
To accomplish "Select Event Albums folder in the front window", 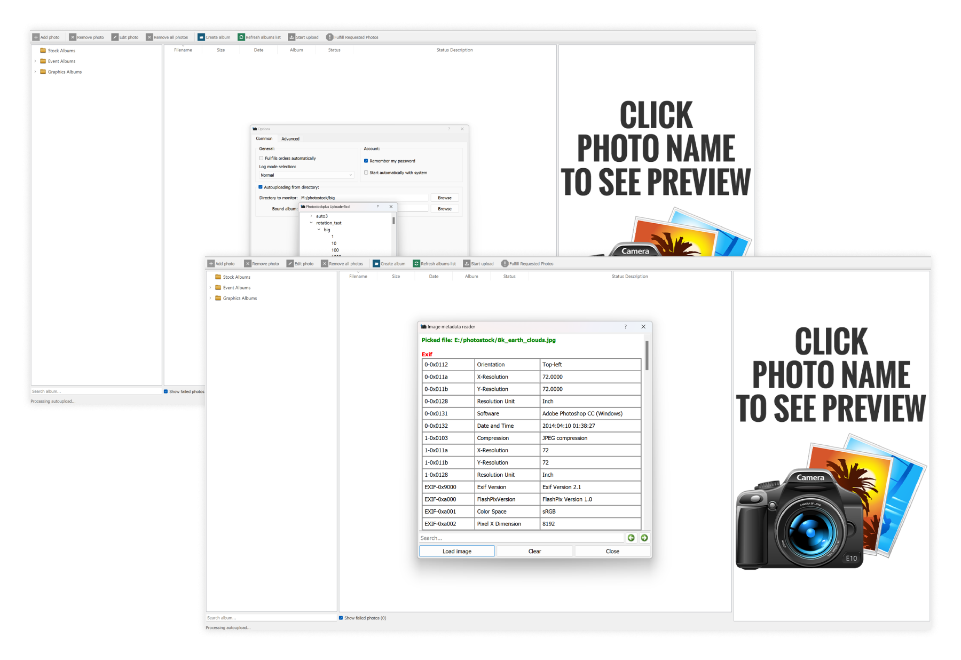I will [x=232, y=288].
